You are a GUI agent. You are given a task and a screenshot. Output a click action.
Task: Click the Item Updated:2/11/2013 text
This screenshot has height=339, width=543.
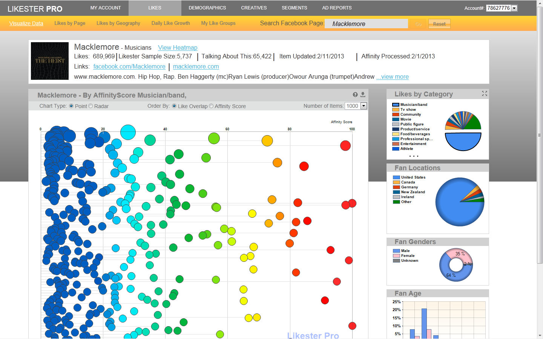click(x=312, y=56)
